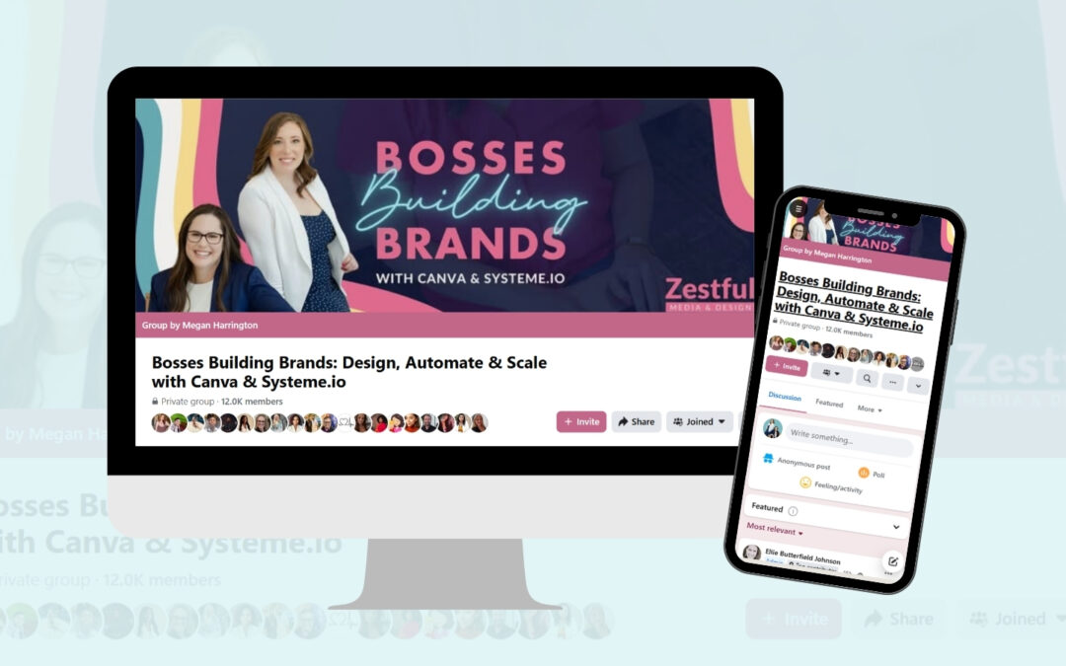Screen dimensions: 1066x666
Task: Switch to the Discussion tab on the phone
Action: (x=785, y=397)
